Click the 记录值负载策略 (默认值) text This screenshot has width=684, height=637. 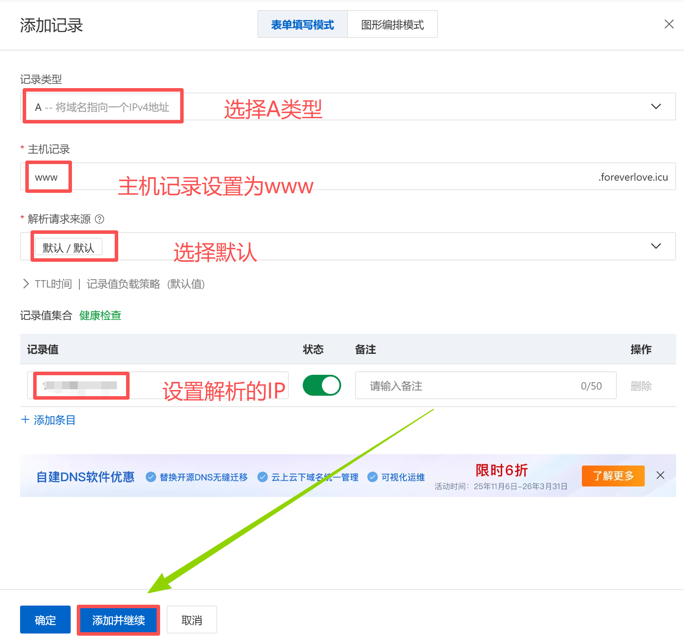click(146, 284)
